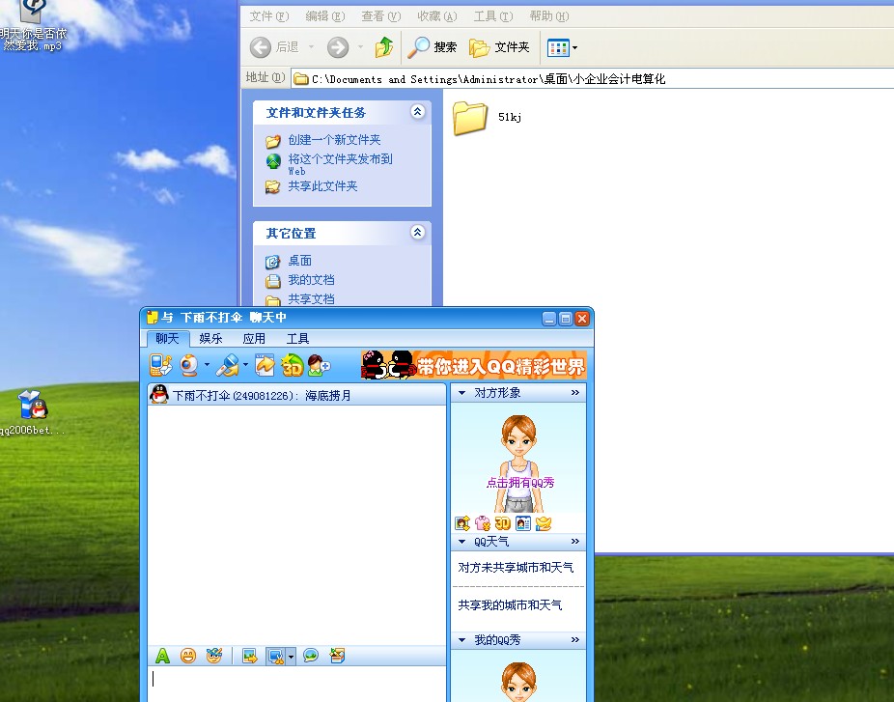Viewport: 894px width, 702px height.
Task: Select the 51kj folder
Action: (488, 118)
